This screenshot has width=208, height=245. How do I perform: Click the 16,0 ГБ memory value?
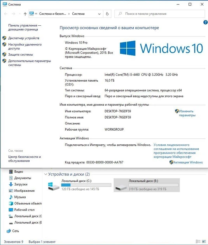pos(110,80)
